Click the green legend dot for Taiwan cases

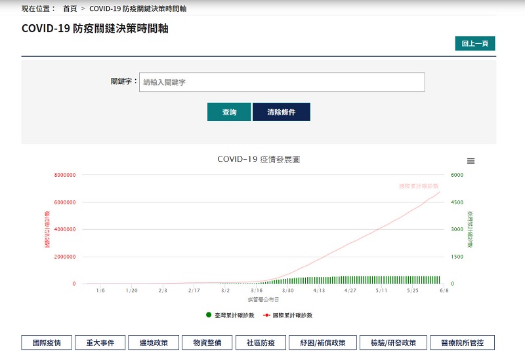[x=209, y=315]
